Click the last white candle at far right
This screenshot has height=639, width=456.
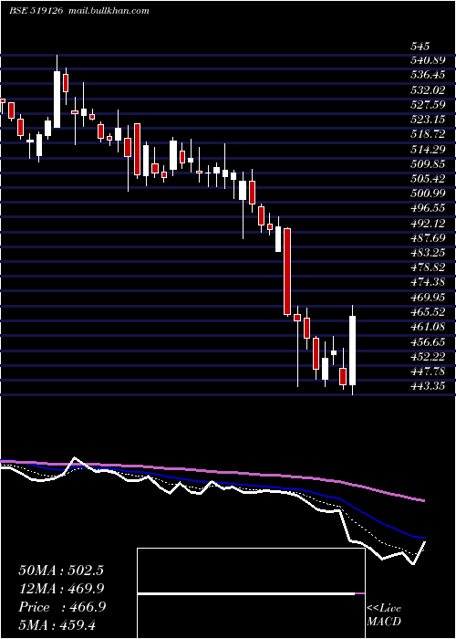point(353,350)
